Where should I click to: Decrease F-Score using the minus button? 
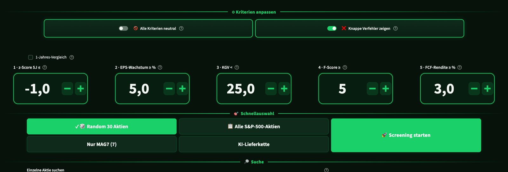point(372,89)
